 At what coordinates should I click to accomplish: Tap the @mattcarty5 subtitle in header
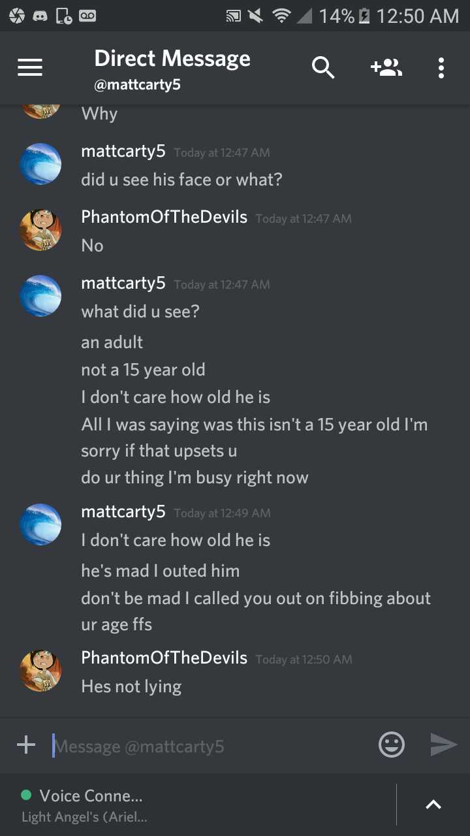138,86
